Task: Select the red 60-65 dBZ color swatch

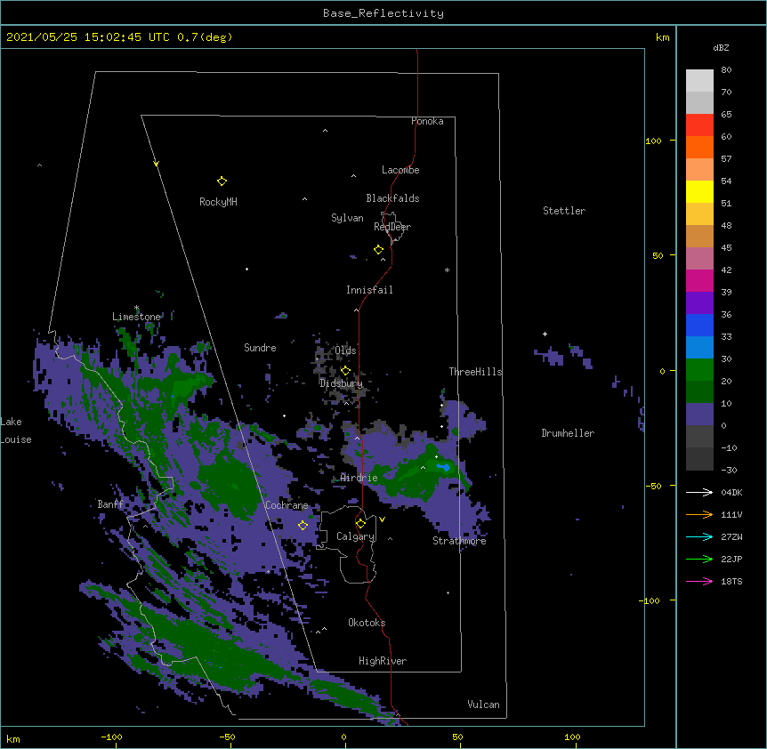Action: coord(699,125)
